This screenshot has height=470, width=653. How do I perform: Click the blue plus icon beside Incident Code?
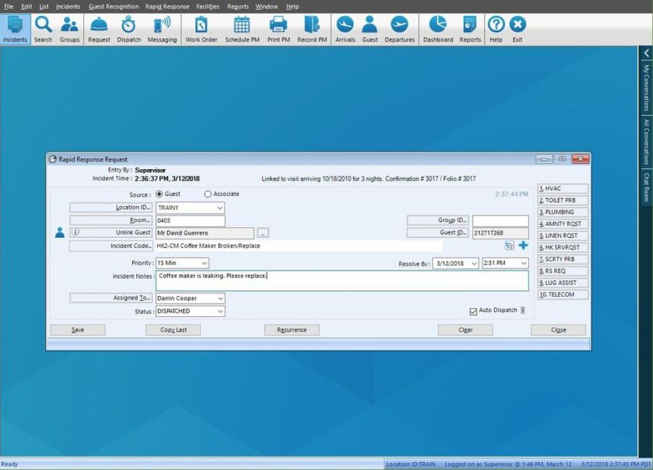(524, 245)
